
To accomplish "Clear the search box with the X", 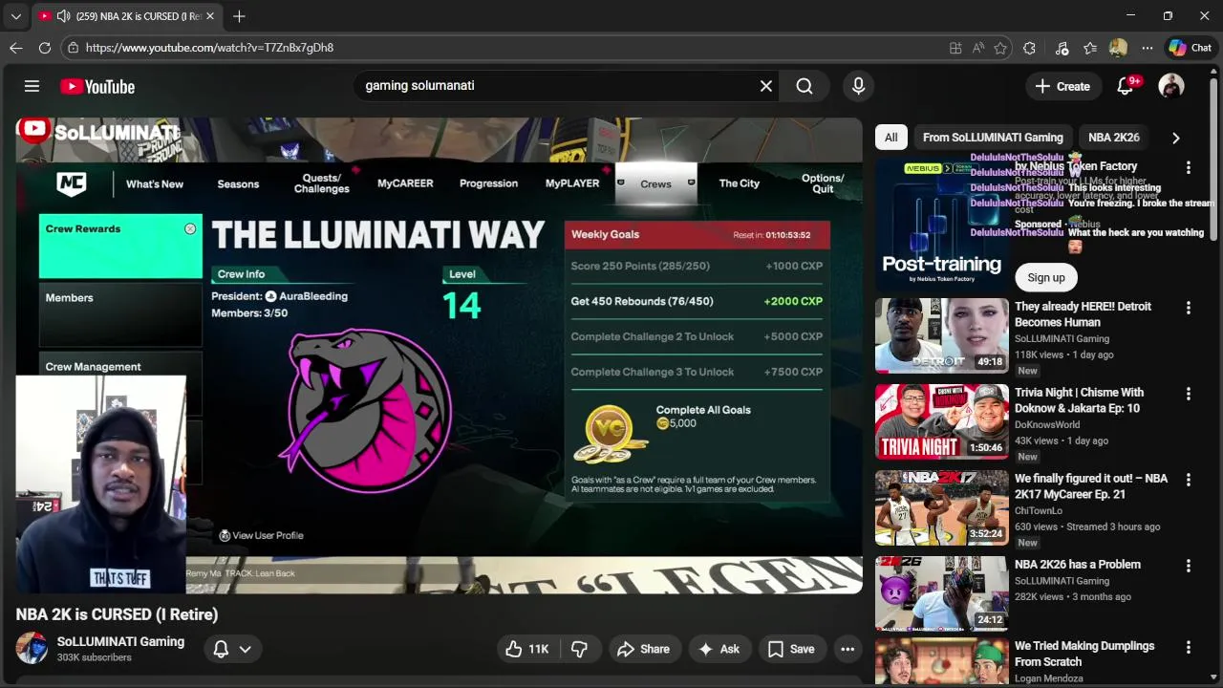I will click(766, 86).
